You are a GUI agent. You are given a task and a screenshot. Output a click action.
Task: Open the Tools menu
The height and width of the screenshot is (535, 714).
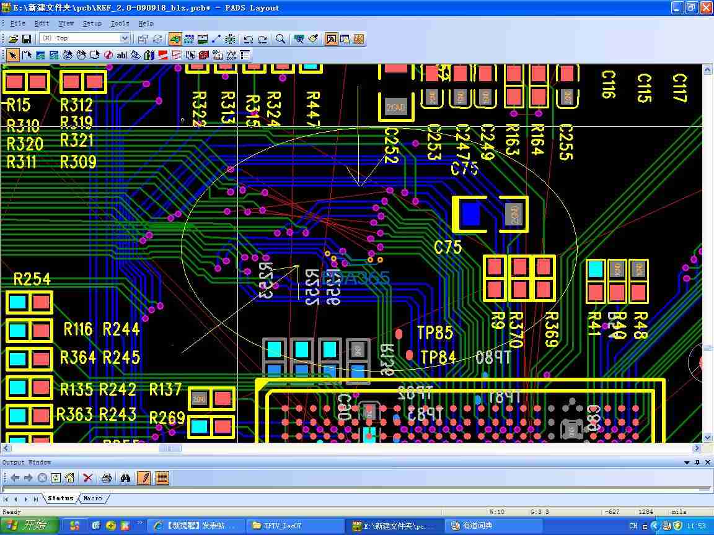120,23
